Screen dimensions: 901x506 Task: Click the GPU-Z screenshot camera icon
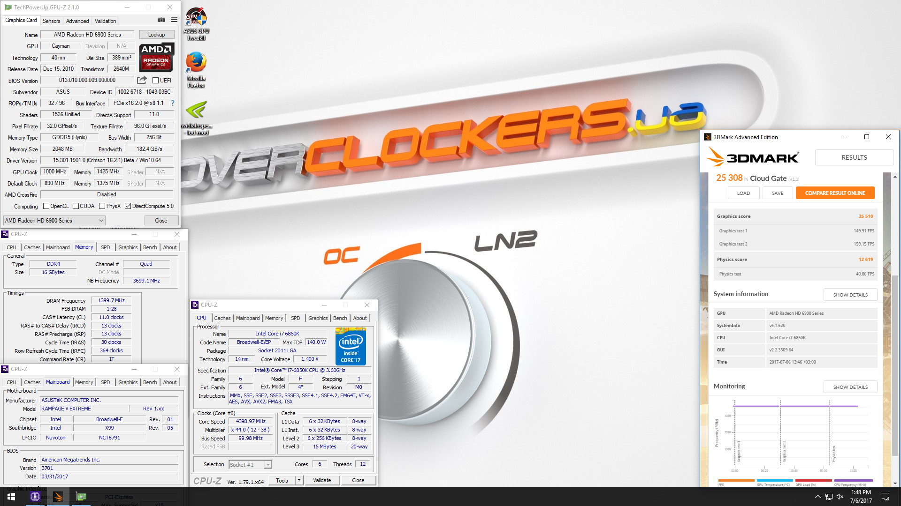click(x=161, y=20)
